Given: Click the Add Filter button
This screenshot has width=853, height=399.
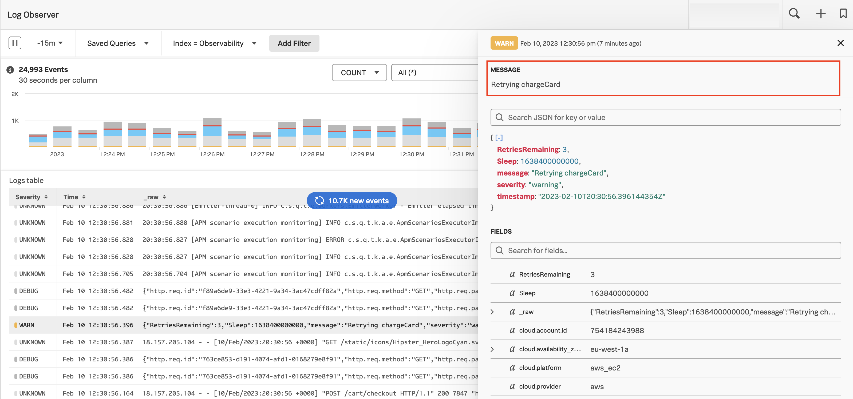Looking at the screenshot, I should point(294,43).
